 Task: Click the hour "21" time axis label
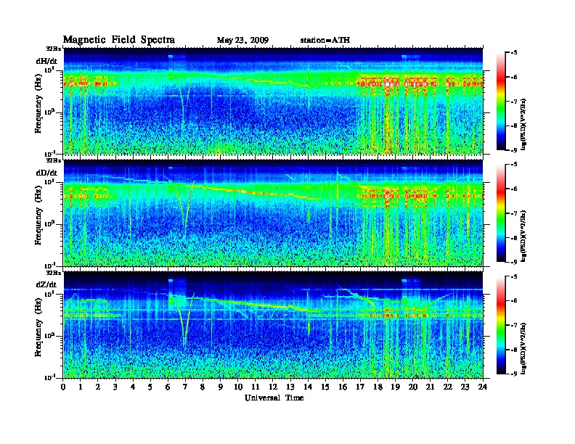431,387
